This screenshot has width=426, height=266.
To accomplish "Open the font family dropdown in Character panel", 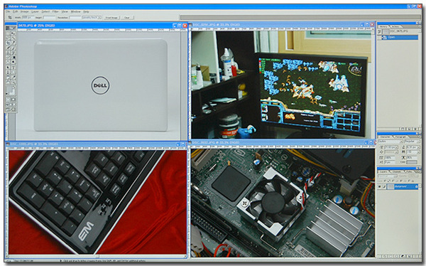I will pyautogui.click(x=390, y=142).
